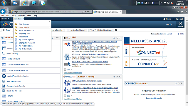
Task: Select Change My Password menu item
Action: (x=27, y=43)
